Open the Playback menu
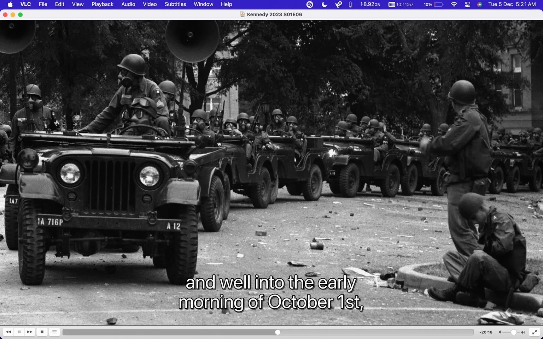 pyautogui.click(x=102, y=4)
